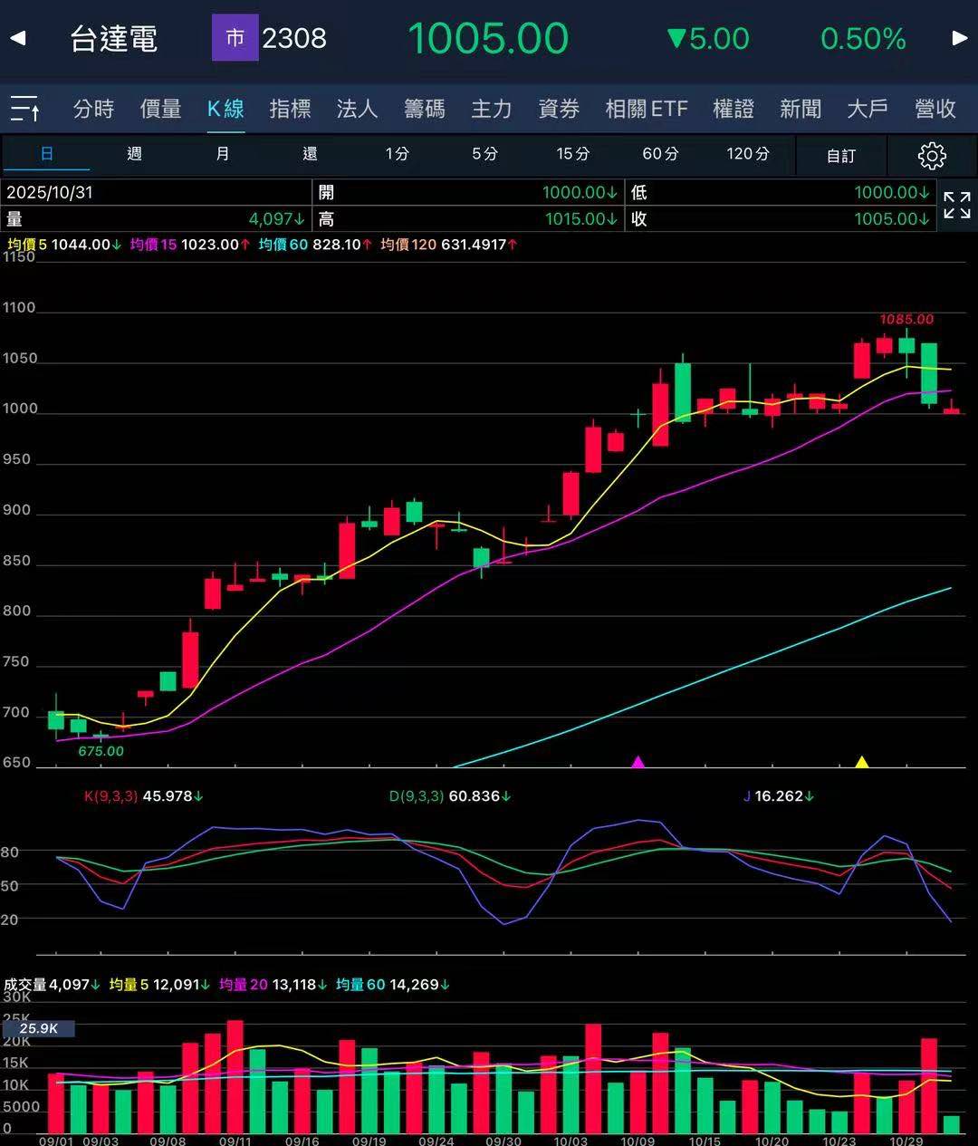The image size is (978, 1146).
Task: Tap the yellow triangle marker on chart
Action: [x=862, y=762]
